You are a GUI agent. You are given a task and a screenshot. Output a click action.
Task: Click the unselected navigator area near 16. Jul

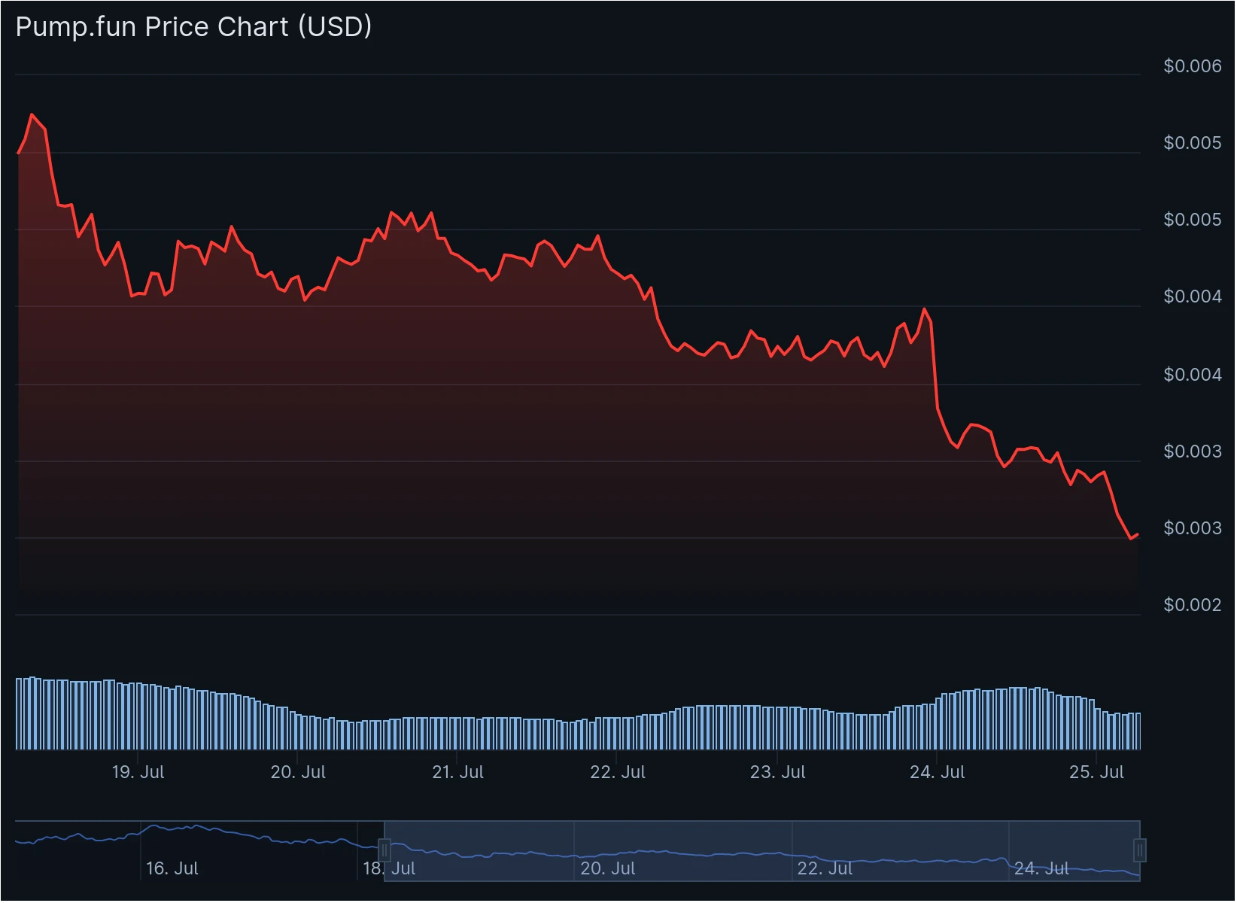199,851
